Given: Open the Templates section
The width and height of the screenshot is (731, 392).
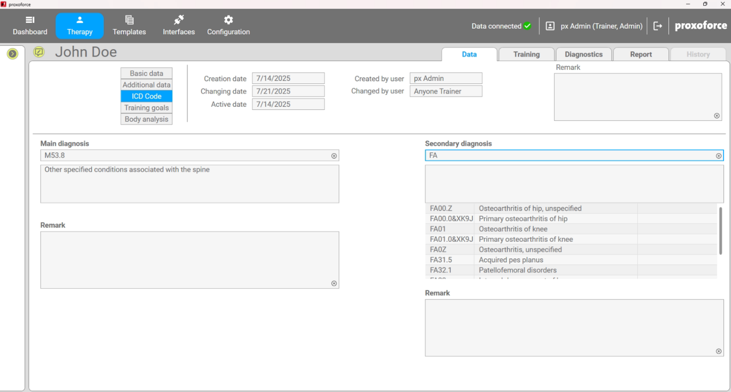Looking at the screenshot, I should click(x=129, y=26).
